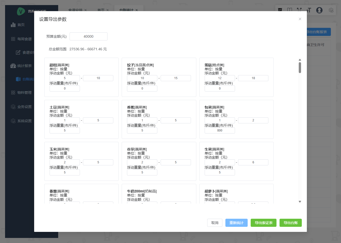Click the 导出索证表 button

[x=264, y=223]
